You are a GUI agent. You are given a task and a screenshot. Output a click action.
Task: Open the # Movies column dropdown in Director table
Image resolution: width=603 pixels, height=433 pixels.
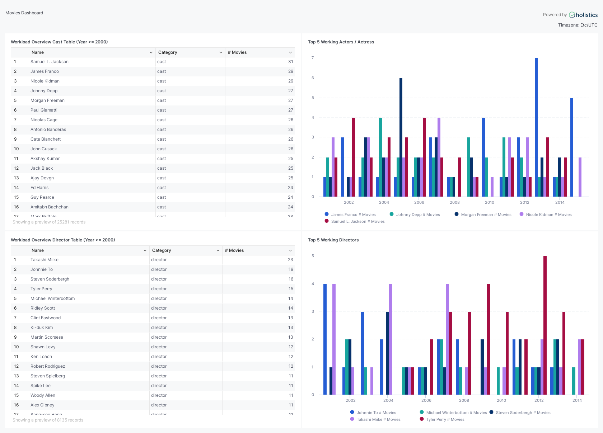point(290,250)
